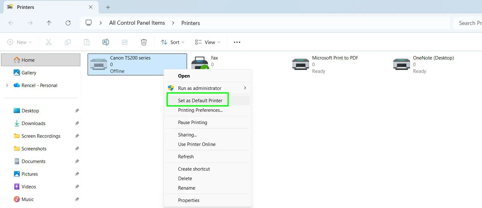Unpin Screen Recordings from quick access
Screen dimensions: 482x208
77,136
